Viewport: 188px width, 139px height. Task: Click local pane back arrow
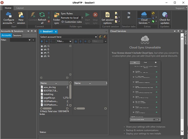pyautogui.click(x=47, y=41)
